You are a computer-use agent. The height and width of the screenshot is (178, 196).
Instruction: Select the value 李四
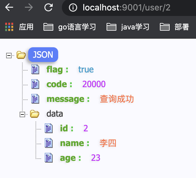(108, 143)
